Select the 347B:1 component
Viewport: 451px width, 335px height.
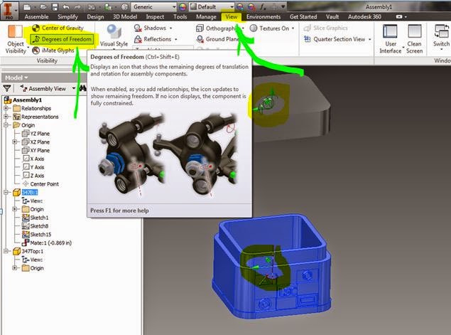30,192
